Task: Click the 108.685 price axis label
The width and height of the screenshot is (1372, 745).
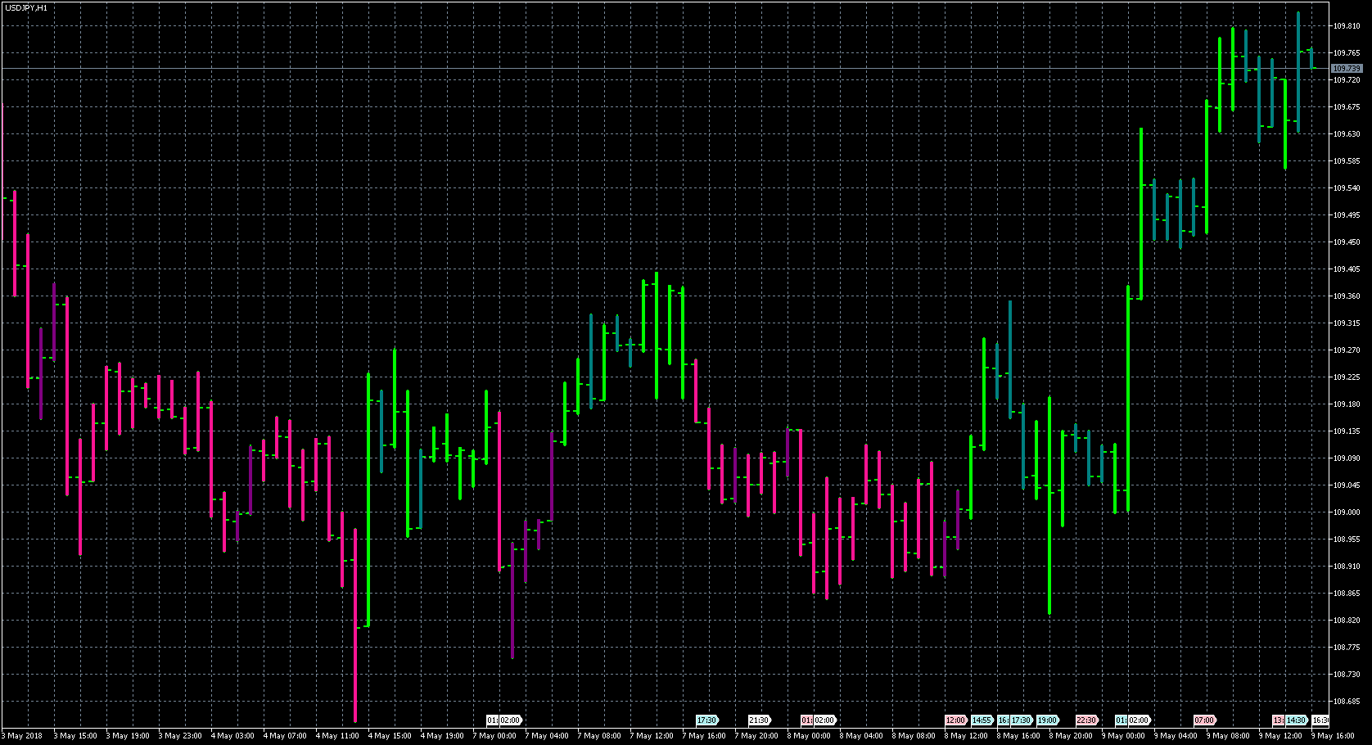Action: point(1347,702)
